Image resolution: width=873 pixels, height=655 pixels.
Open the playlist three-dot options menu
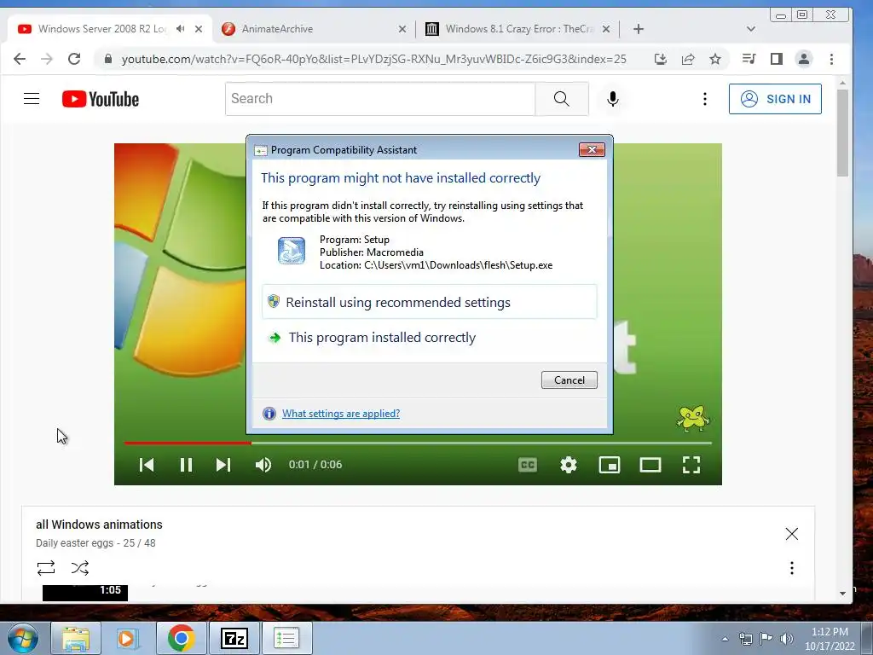click(792, 567)
